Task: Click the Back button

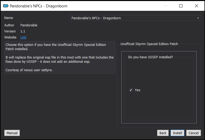Action: (x=163, y=133)
